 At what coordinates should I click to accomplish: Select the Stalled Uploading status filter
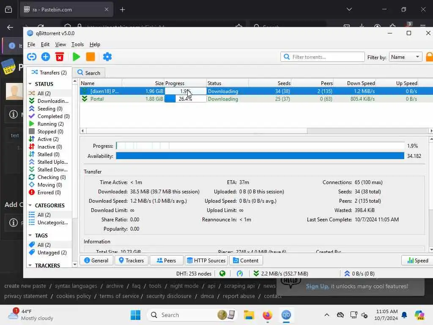49,162
